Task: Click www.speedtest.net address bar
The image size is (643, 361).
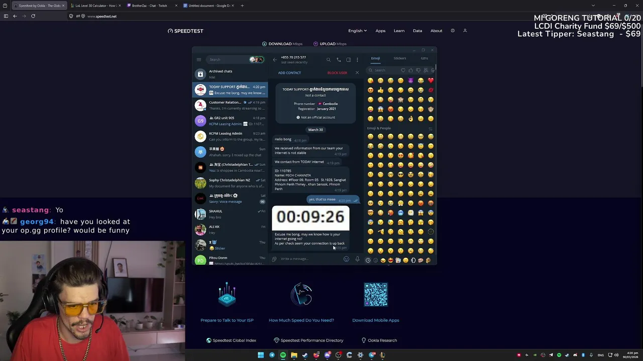Action: click(102, 16)
